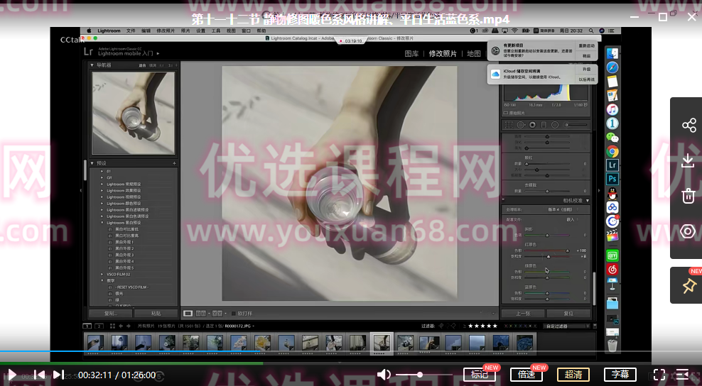Mute the video with speaker icon
Screen dimensions: 702x386
click(384, 375)
